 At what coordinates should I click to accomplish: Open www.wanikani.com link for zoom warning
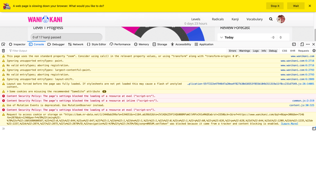coord(302,56)
